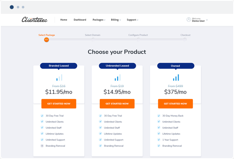234x159 pixels.
Task: Click the Demo User avatar icon
Action: [189, 20]
